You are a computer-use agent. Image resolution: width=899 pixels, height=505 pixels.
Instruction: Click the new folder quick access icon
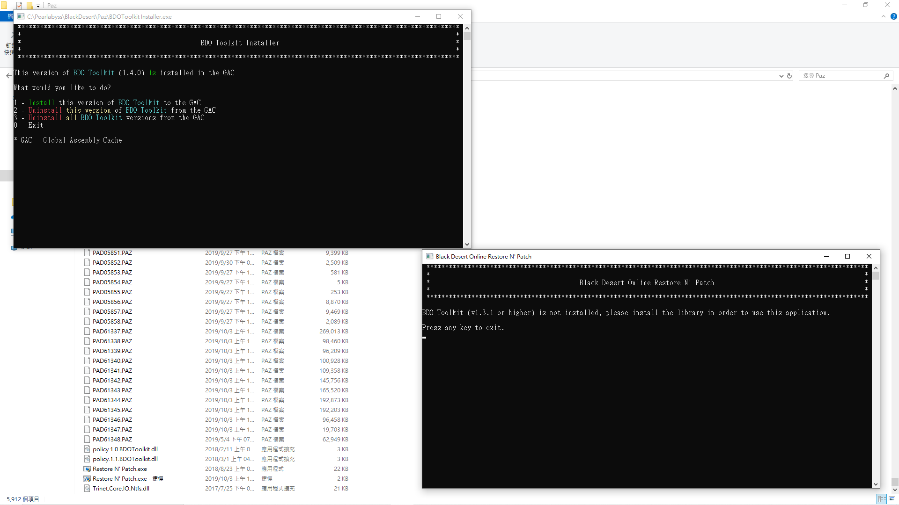tap(29, 6)
